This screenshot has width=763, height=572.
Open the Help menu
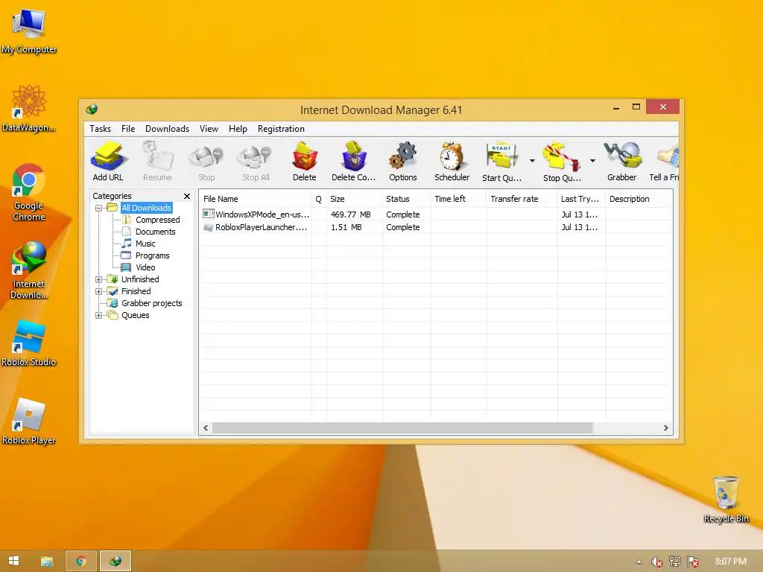tap(238, 129)
